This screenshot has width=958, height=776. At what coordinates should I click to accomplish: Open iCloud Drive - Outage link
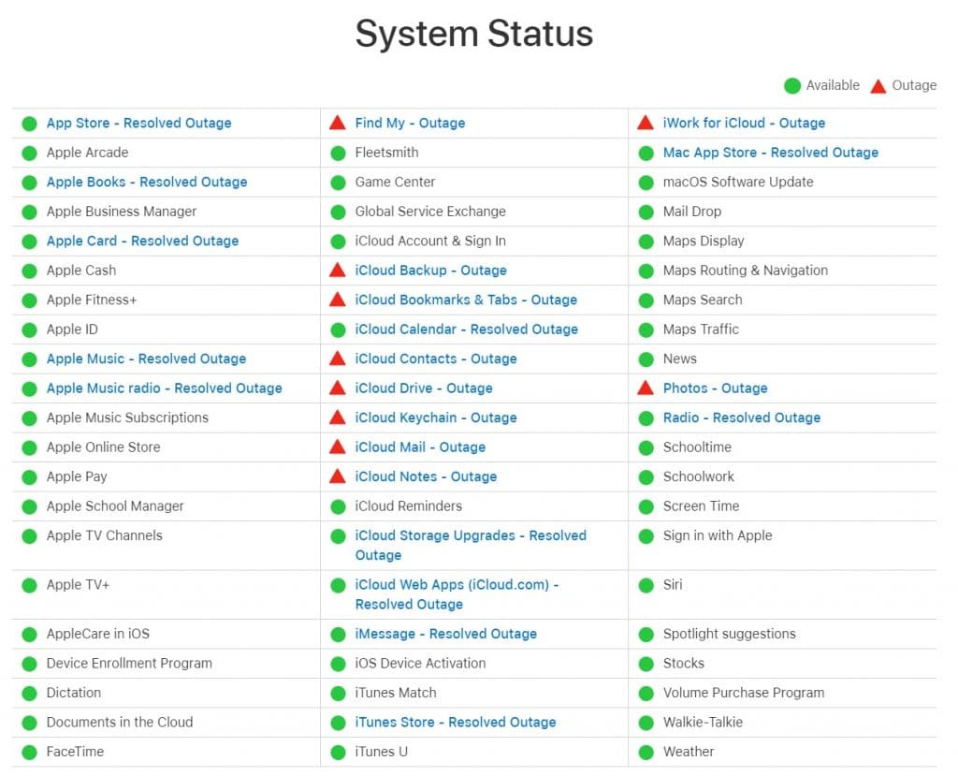tap(424, 388)
